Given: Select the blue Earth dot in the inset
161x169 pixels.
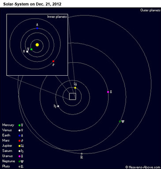Looking at the screenshot, I should (x=37, y=28).
